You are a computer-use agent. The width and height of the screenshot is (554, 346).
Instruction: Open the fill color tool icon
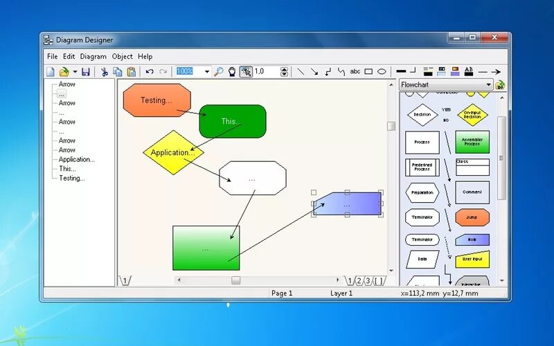(x=441, y=72)
